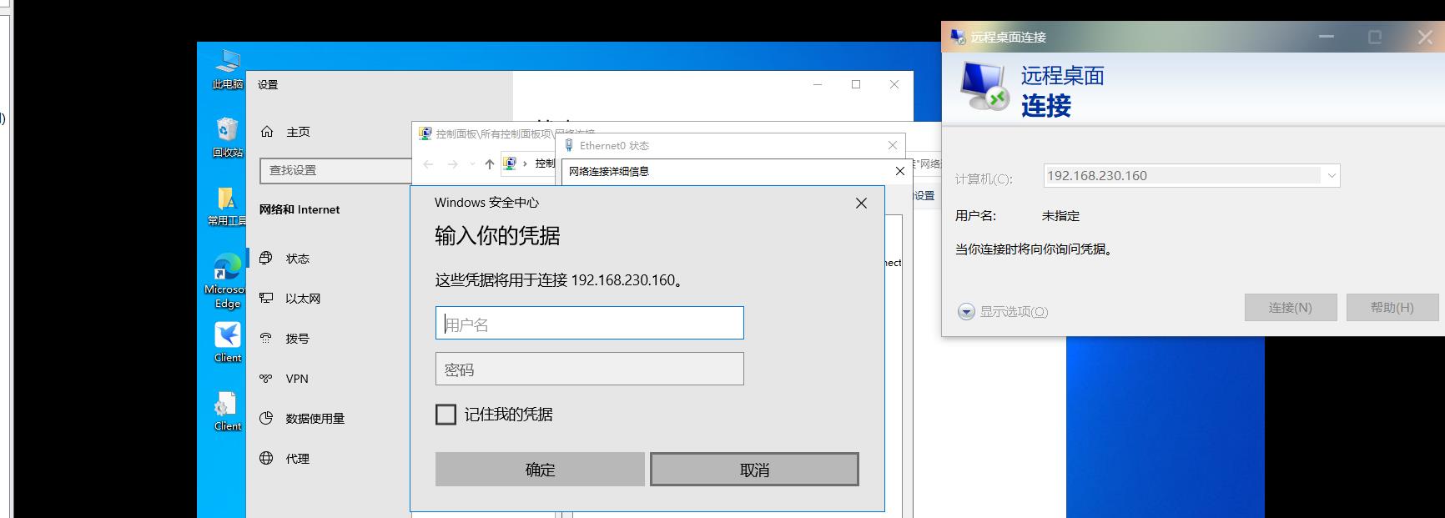Click the 连接(N) button

(x=1291, y=308)
